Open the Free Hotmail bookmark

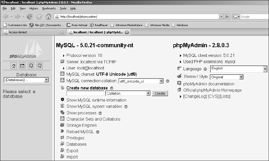(x=77, y=25)
